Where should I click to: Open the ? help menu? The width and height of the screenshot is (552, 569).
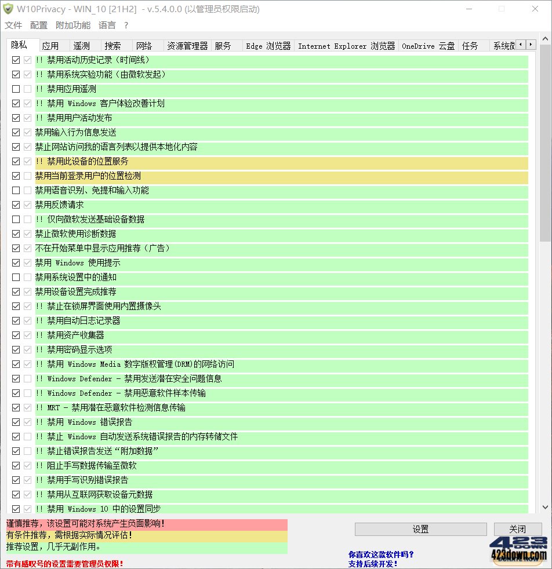click(126, 25)
